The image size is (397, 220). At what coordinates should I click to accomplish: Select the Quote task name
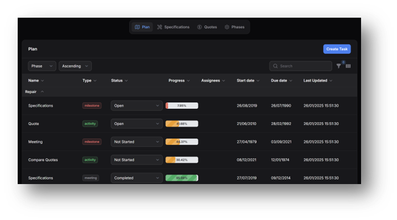(33, 124)
